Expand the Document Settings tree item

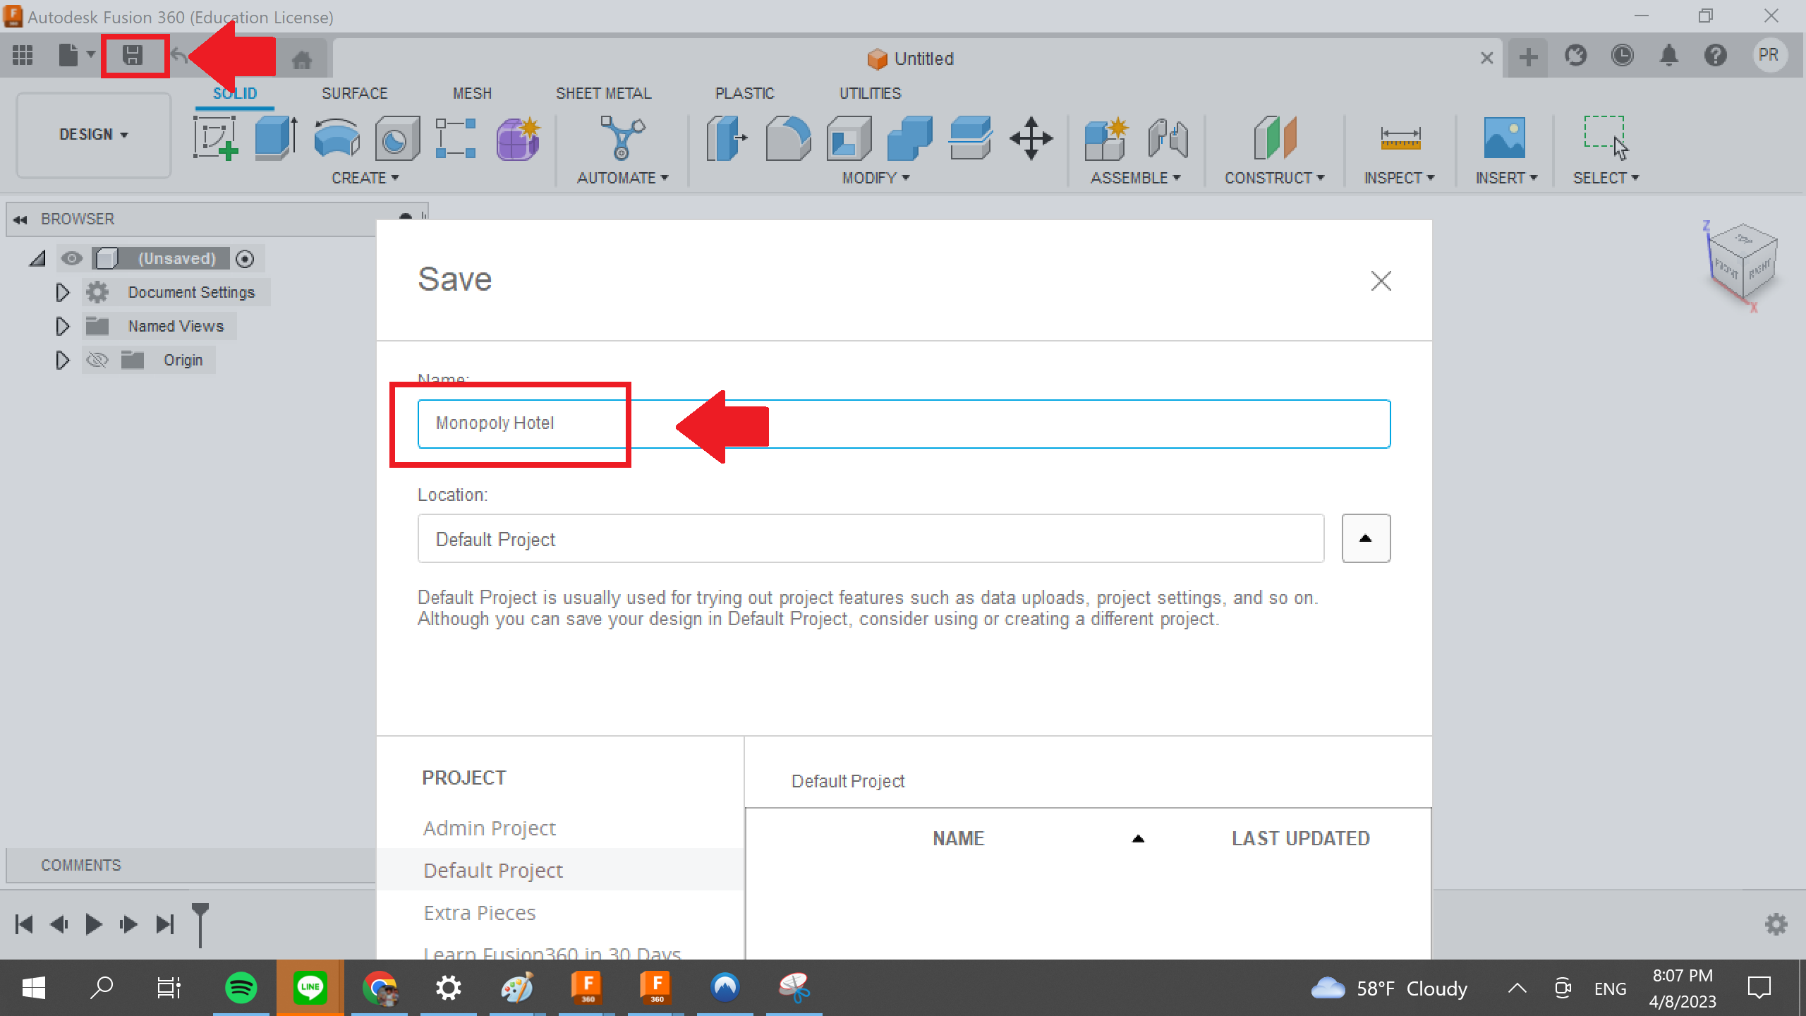point(63,291)
